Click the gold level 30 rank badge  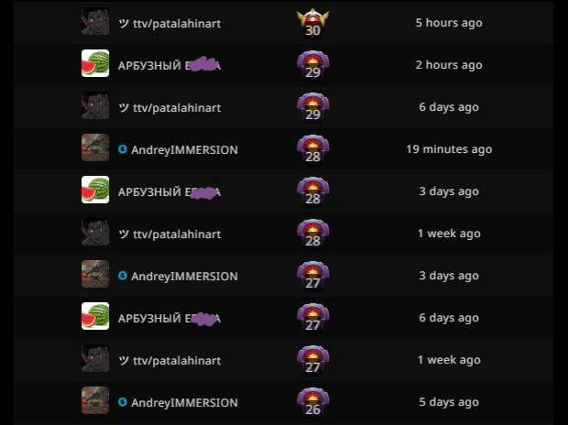click(313, 23)
